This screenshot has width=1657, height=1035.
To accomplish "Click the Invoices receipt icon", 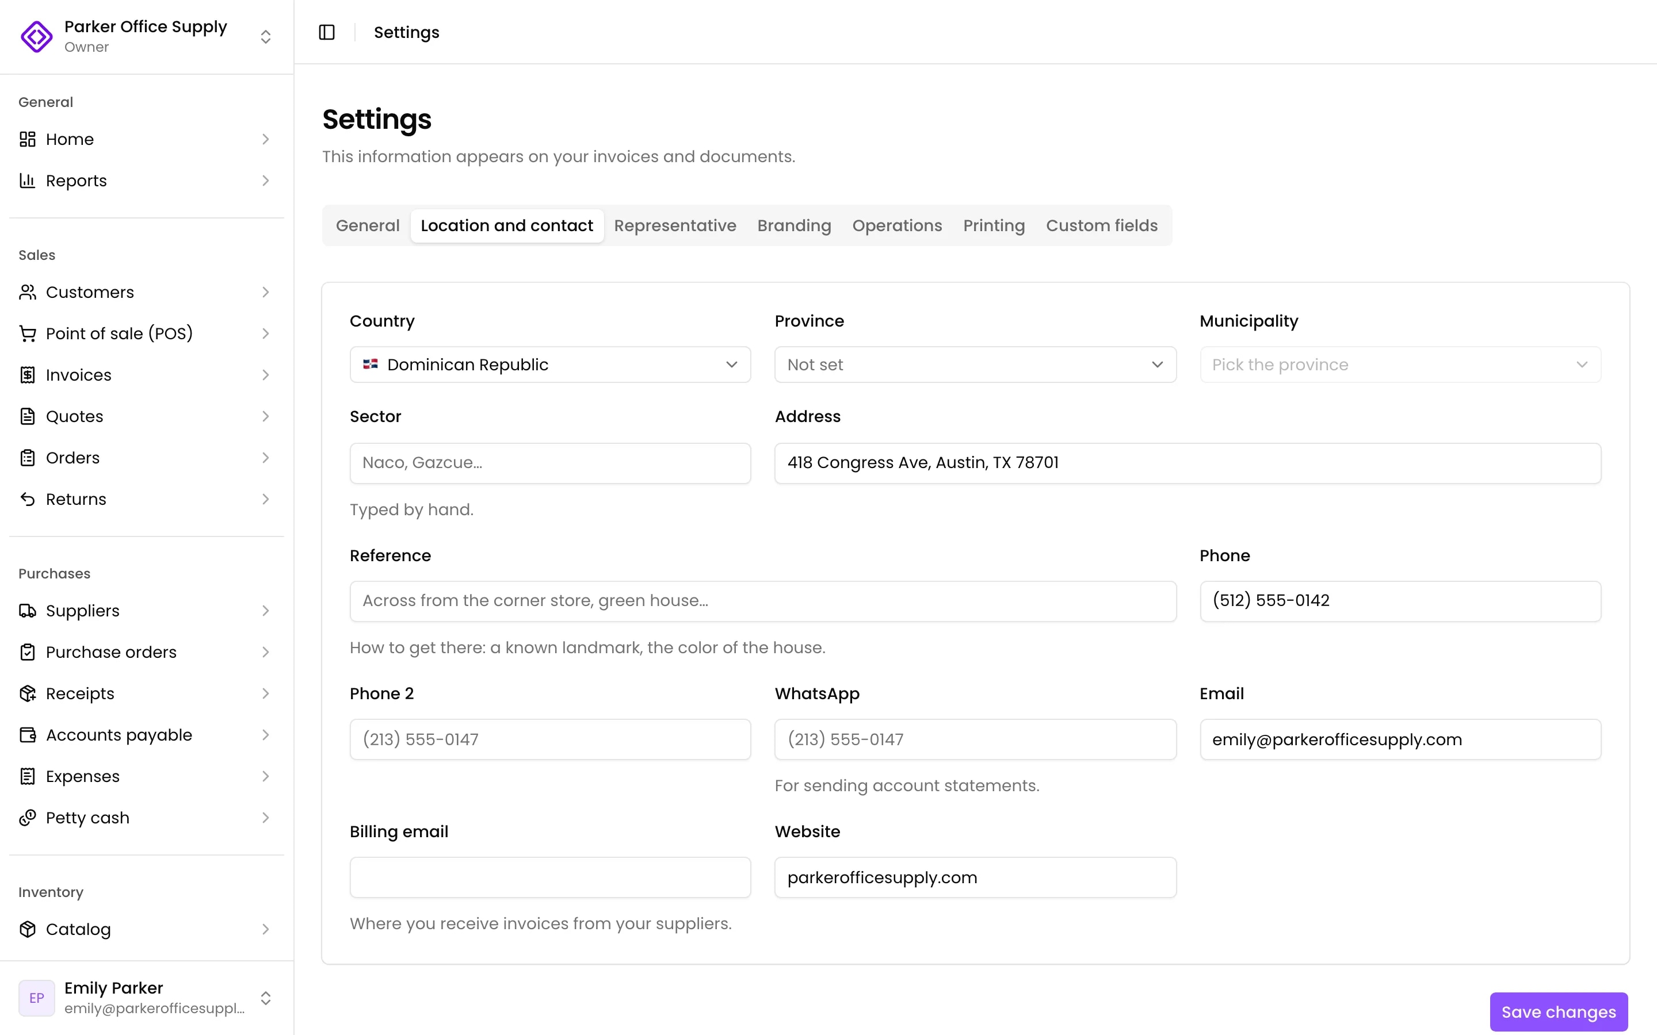I will coord(28,375).
